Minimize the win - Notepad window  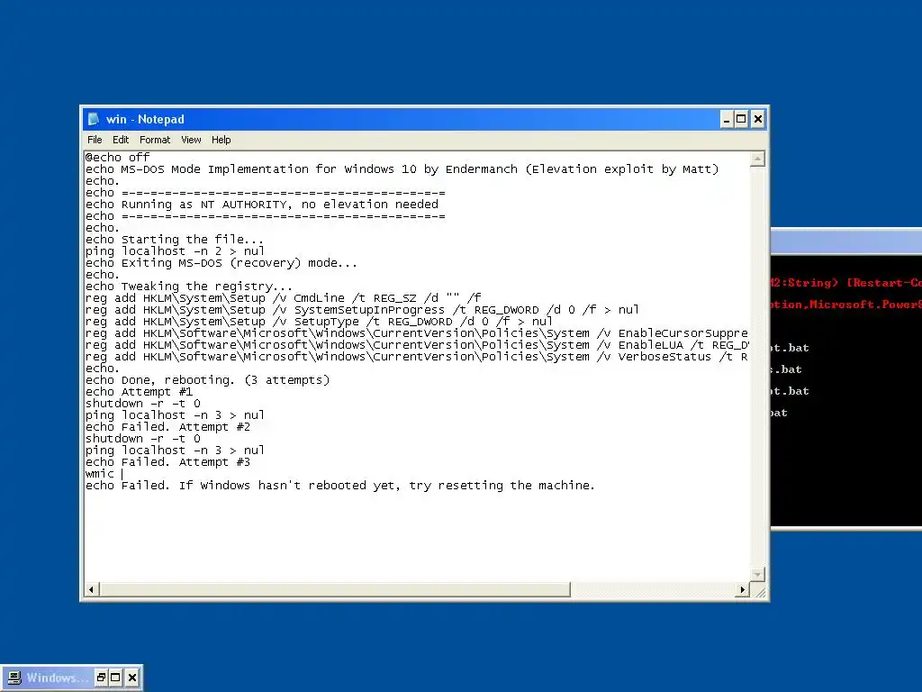(x=727, y=120)
